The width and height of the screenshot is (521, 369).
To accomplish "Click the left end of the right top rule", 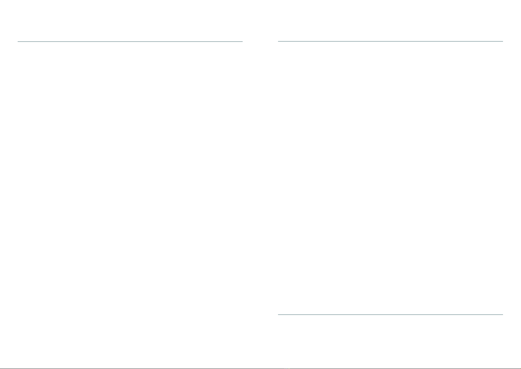I will point(279,41).
